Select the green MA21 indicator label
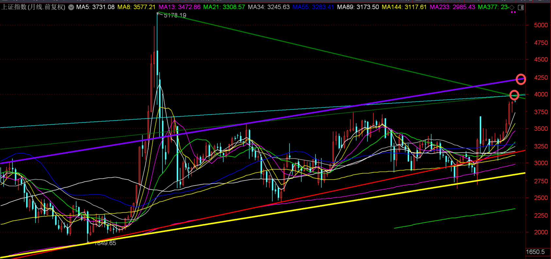The height and width of the screenshot is (259, 551). click(224, 7)
